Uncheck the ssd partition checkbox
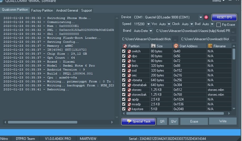This screenshot has height=141, width=242. [124, 70]
